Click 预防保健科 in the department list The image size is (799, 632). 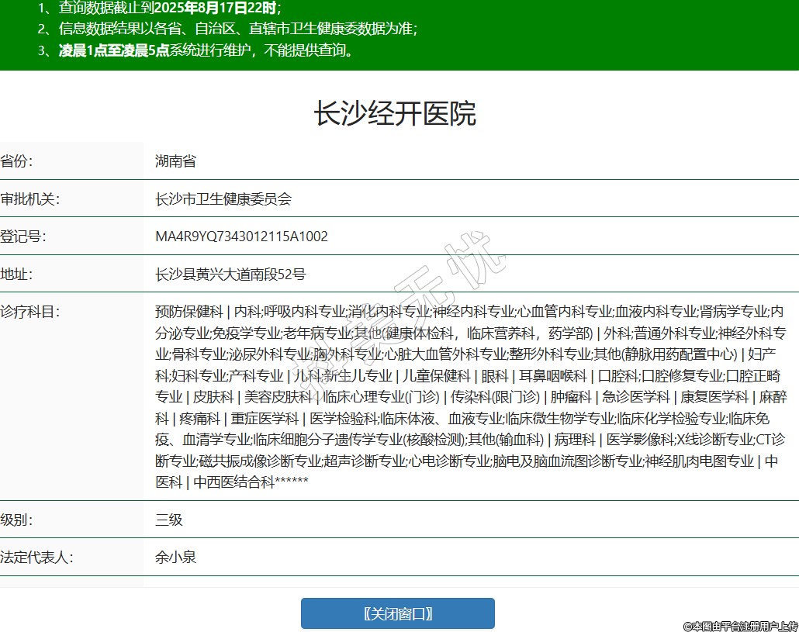pos(189,312)
